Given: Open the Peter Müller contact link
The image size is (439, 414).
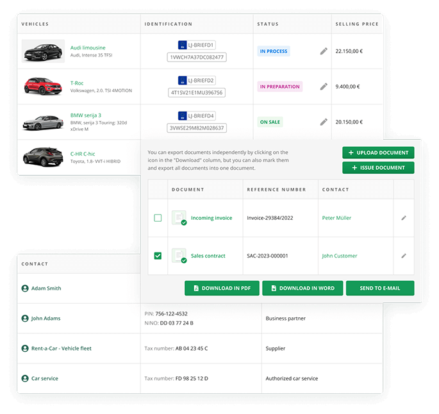Looking at the screenshot, I should [x=336, y=219].
